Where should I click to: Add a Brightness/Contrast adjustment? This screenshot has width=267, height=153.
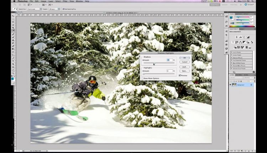click(x=237, y=37)
